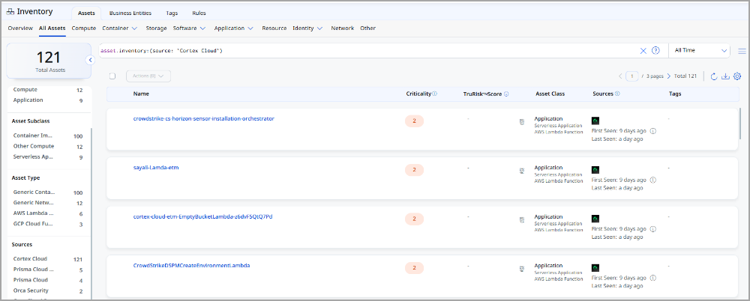Open the Rules tab
This screenshot has height=301, width=750.
199,13
